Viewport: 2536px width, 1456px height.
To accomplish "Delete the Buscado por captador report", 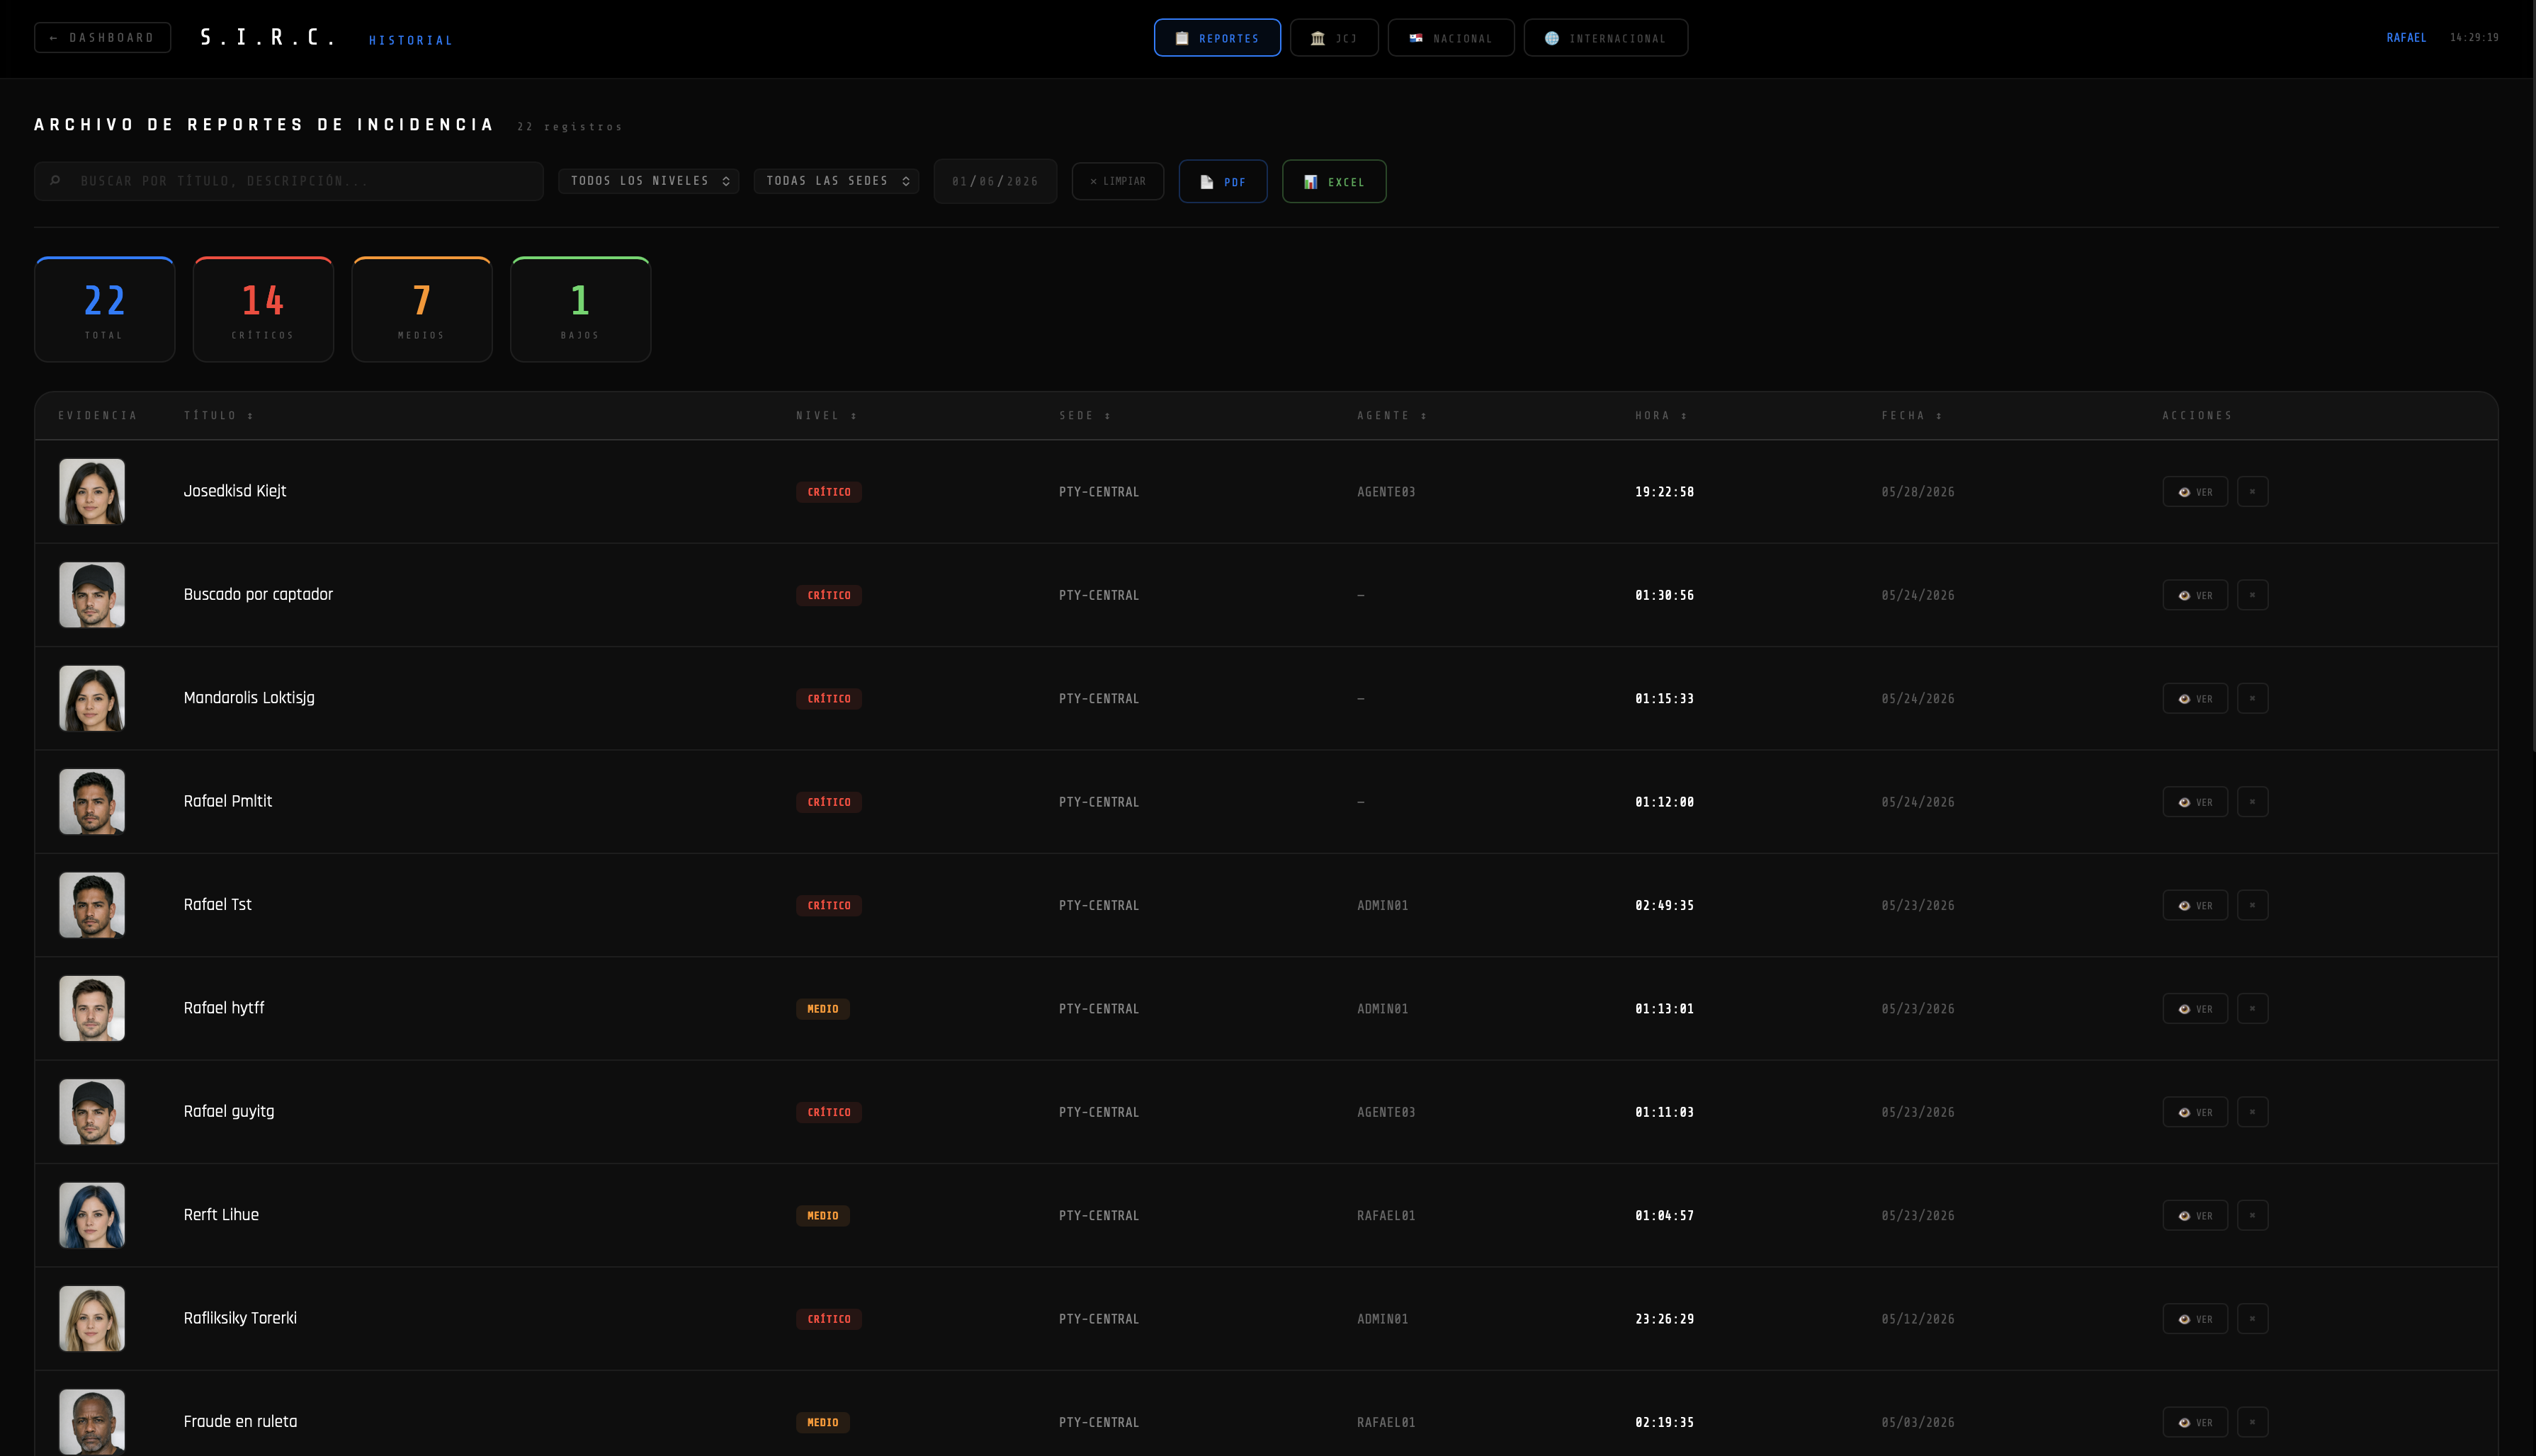I will (x=2252, y=595).
